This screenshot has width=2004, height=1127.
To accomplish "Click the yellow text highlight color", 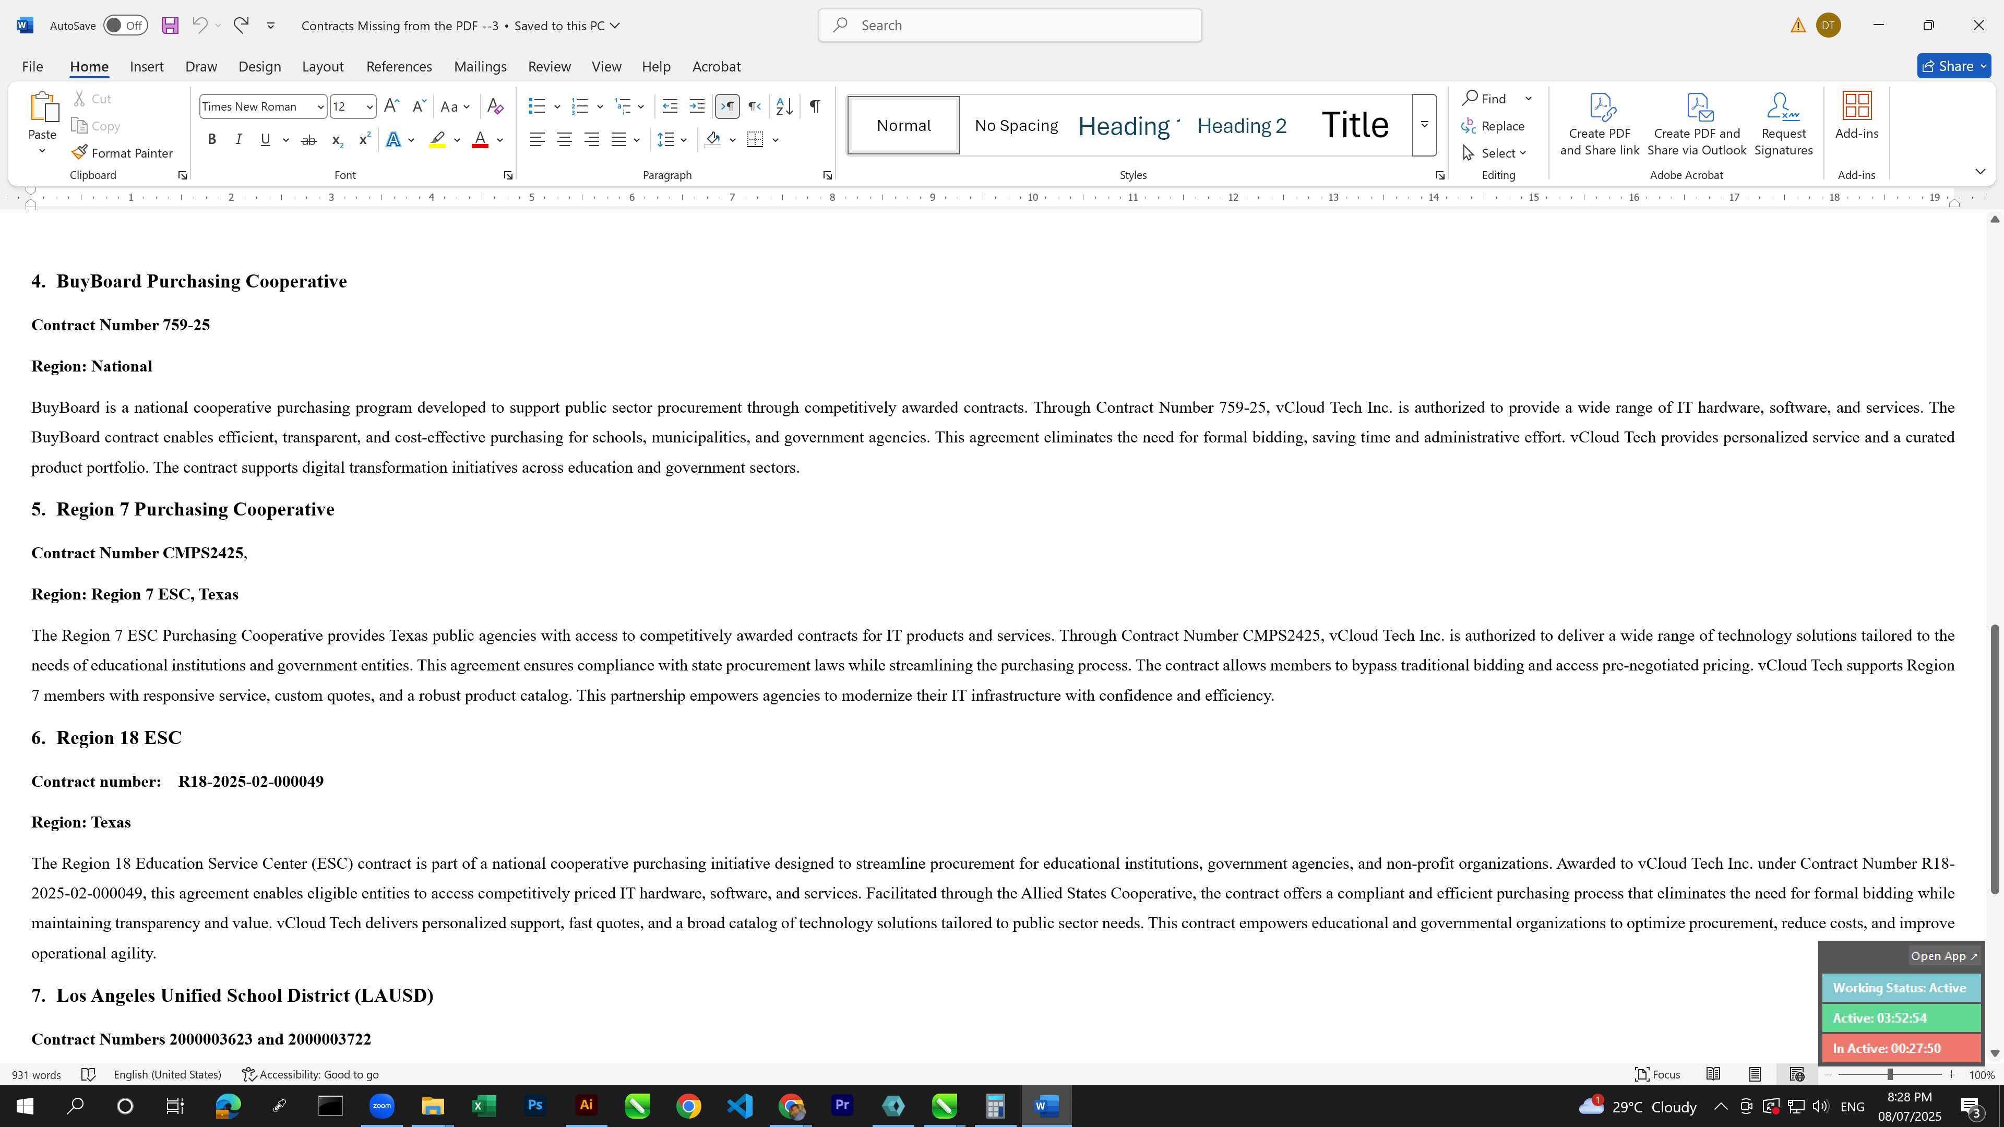I will pos(437,140).
